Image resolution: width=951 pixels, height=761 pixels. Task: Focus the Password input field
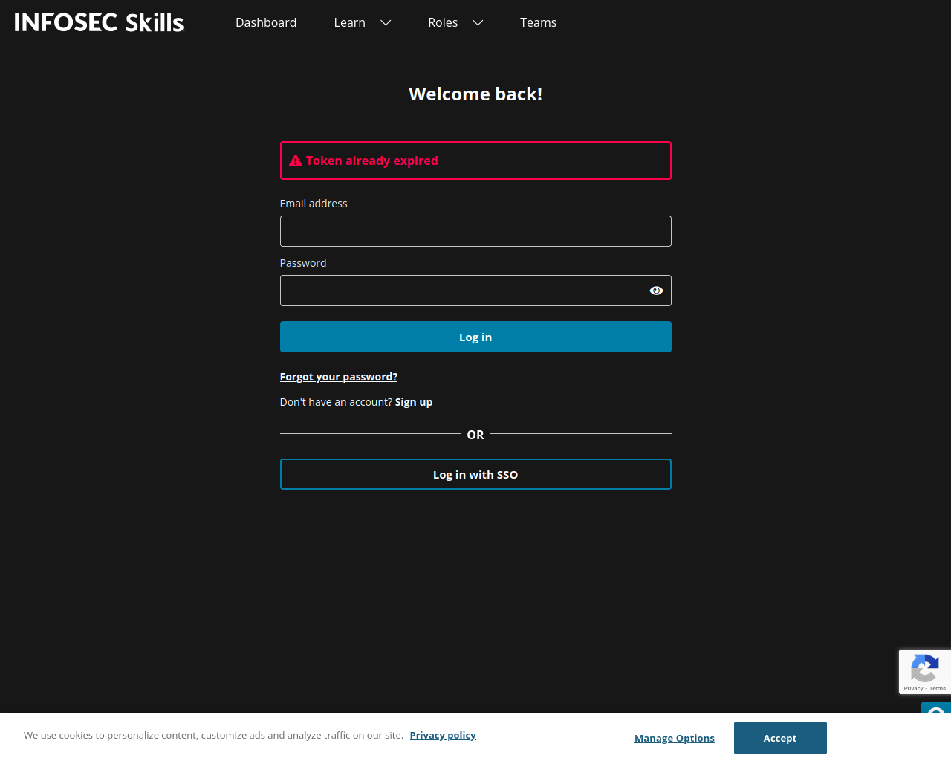click(x=475, y=291)
